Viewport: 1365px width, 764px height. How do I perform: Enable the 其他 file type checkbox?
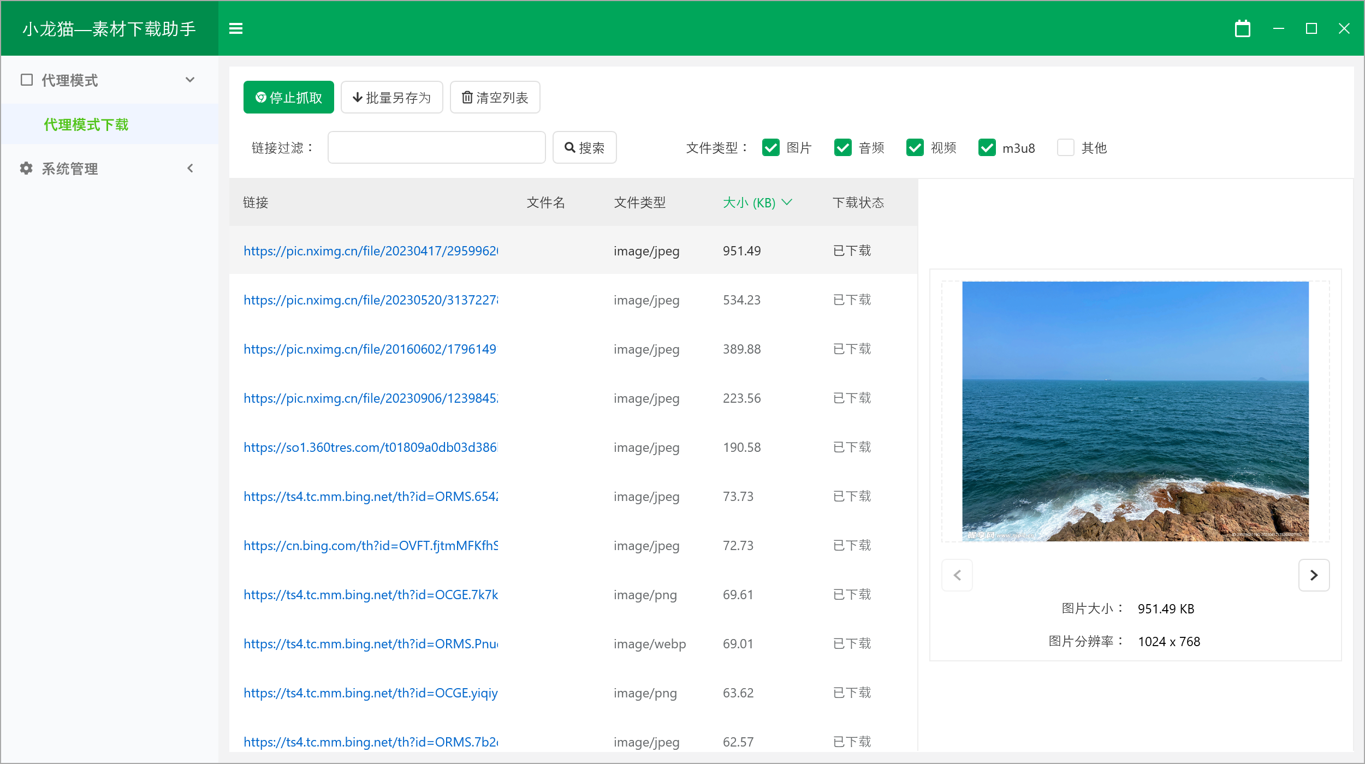(x=1065, y=147)
